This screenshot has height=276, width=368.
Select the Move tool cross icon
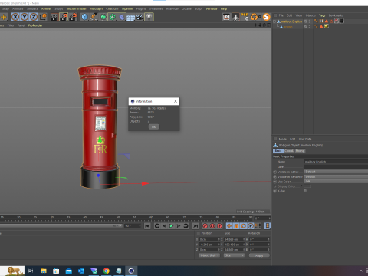4,17
